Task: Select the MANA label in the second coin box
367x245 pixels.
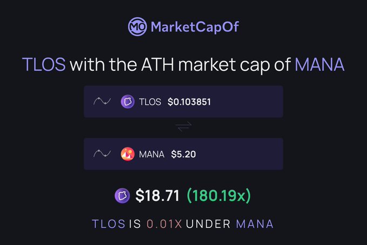Action: 152,154
